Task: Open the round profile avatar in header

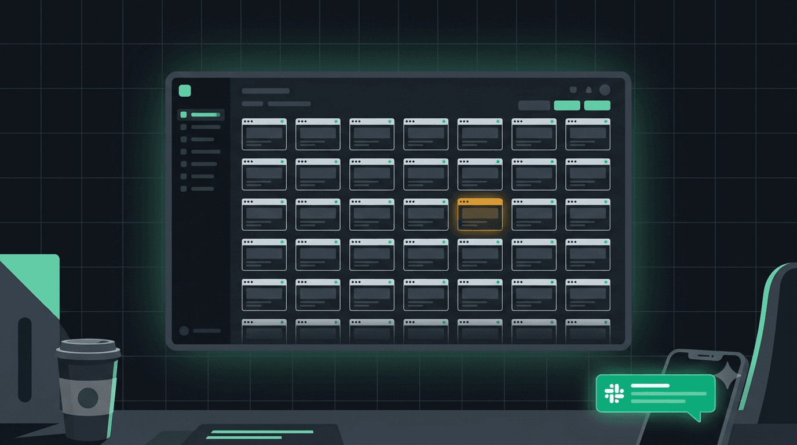Action: click(x=605, y=90)
